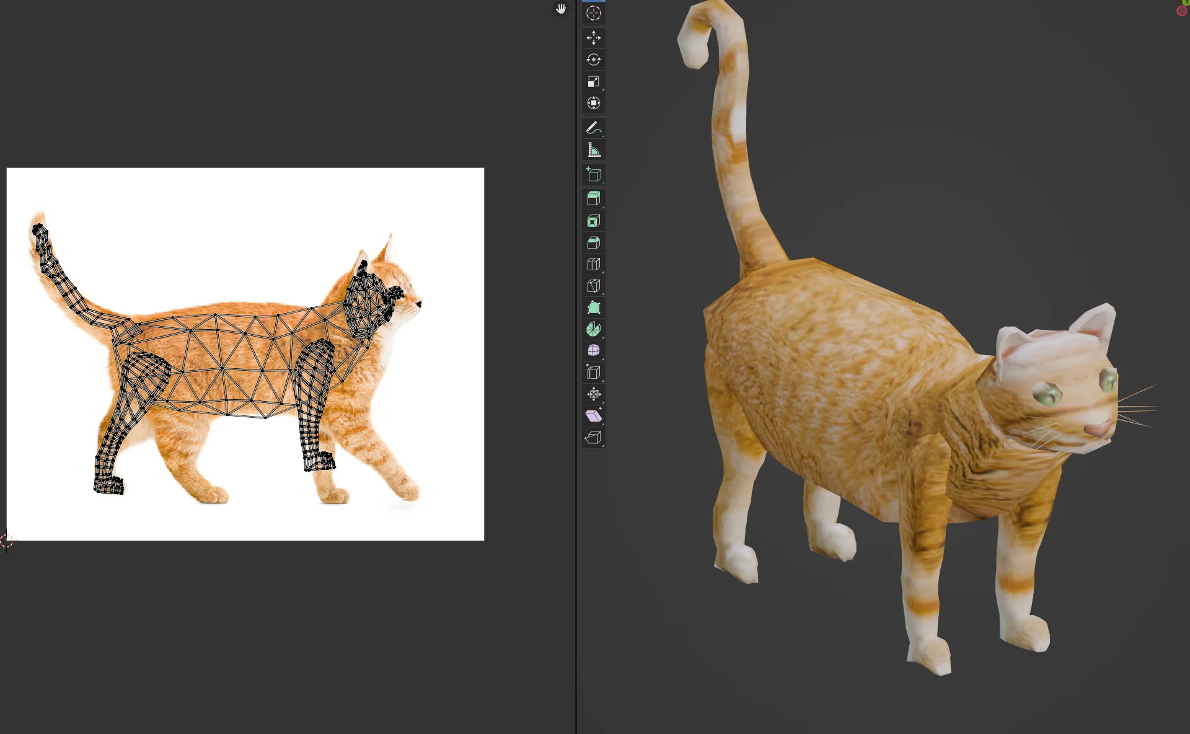Viewport: 1190px width, 734px height.
Task: Click the hand pan view gizmo
Action: [x=561, y=9]
